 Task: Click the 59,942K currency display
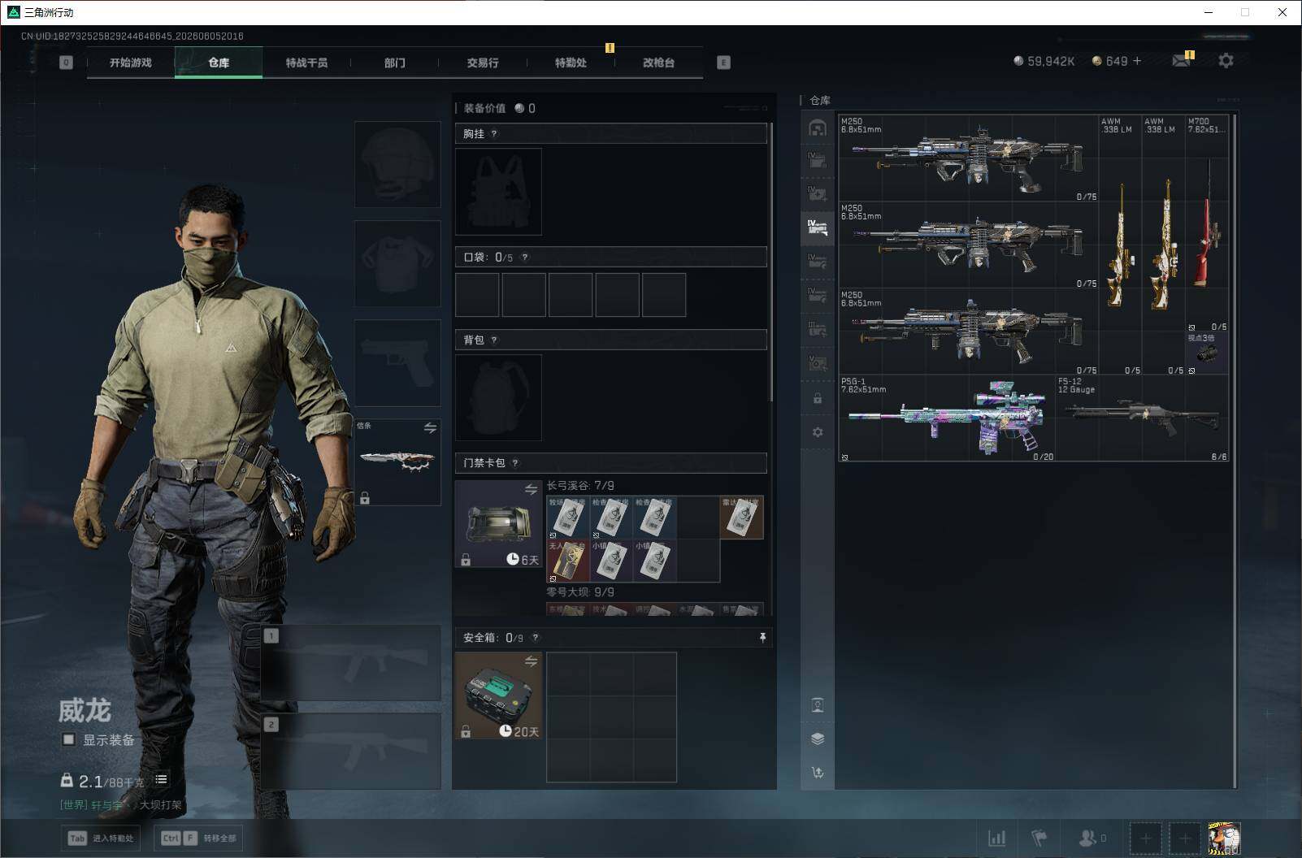point(1044,61)
